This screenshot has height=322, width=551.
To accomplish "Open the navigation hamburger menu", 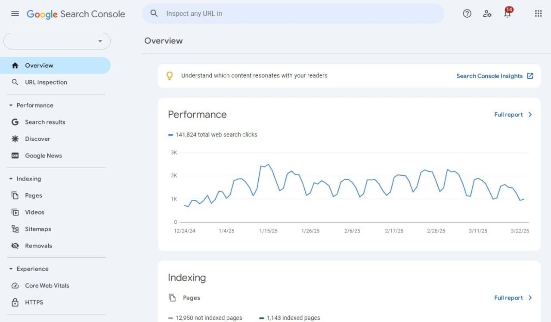I will point(15,13).
